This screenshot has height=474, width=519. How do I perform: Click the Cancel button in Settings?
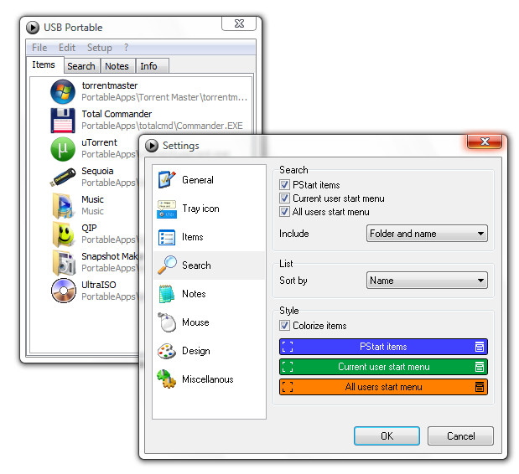click(461, 436)
